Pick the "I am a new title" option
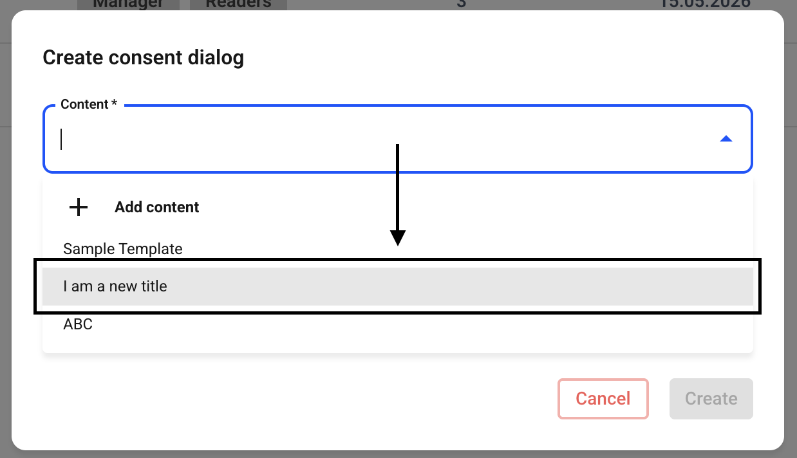 click(397, 286)
